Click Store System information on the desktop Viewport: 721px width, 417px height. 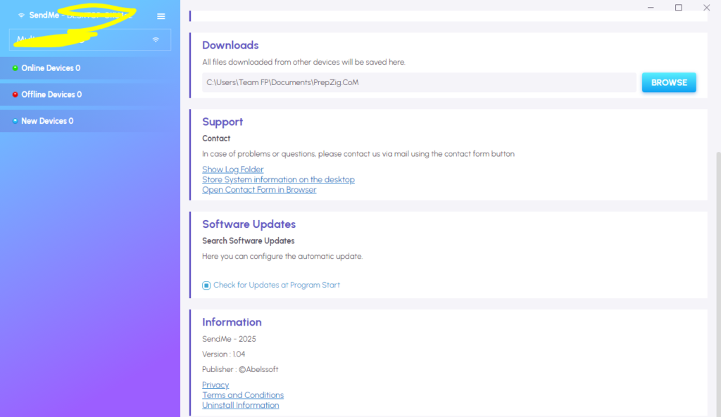pos(278,179)
